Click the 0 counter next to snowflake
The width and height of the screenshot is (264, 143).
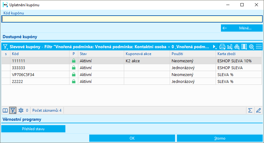(27, 110)
